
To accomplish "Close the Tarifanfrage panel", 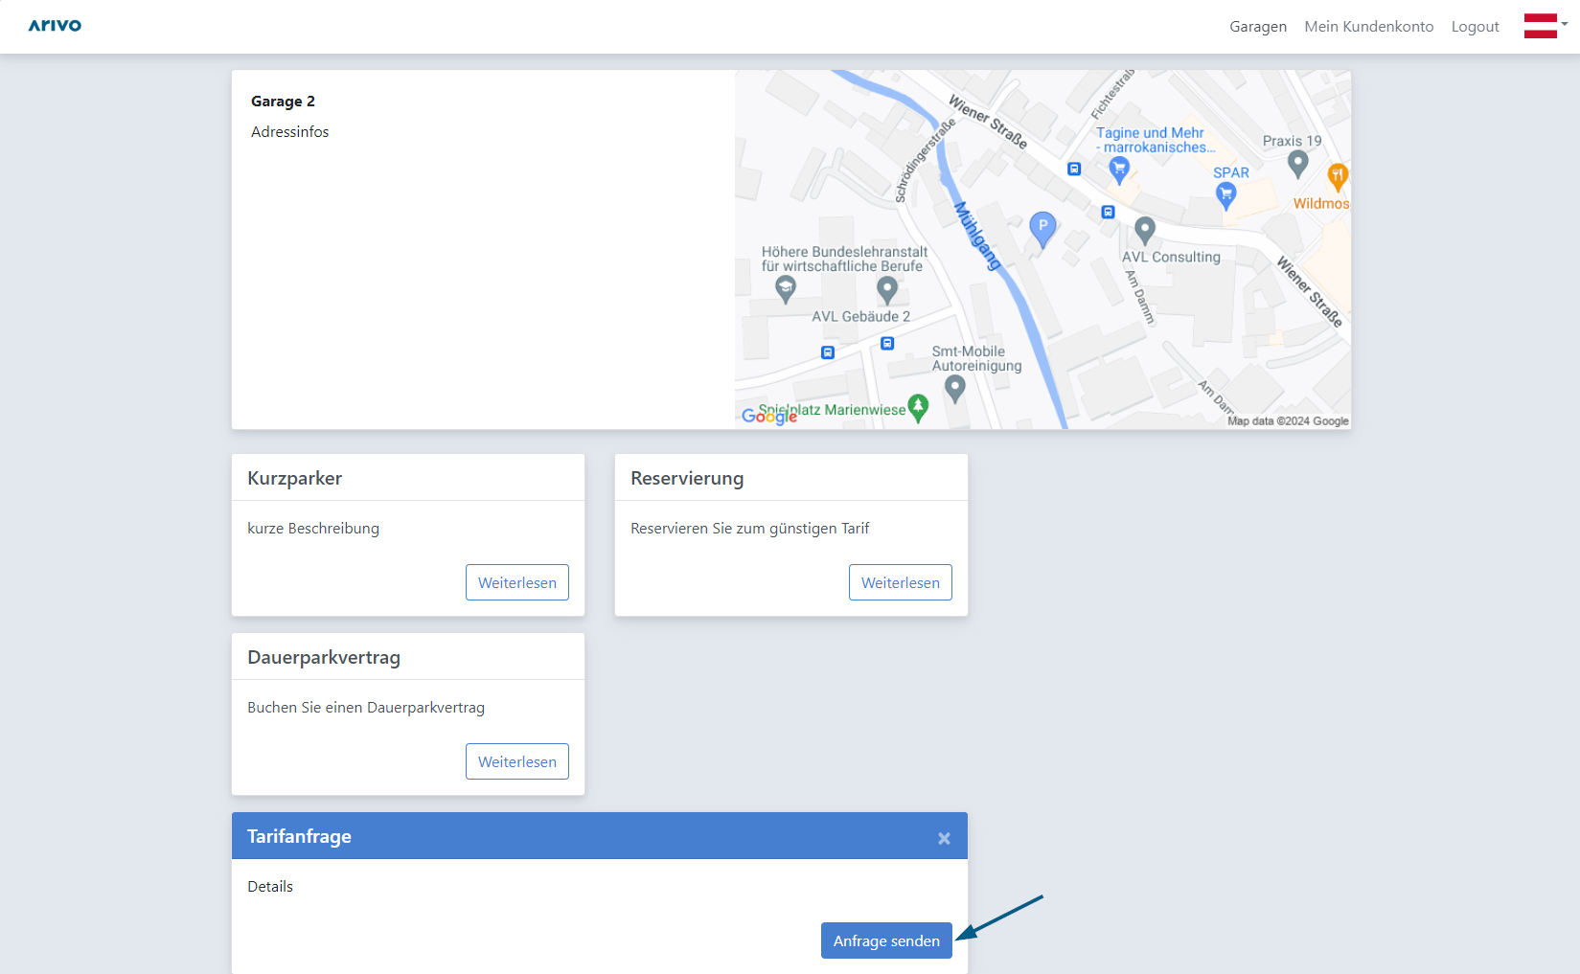I will coord(944,838).
